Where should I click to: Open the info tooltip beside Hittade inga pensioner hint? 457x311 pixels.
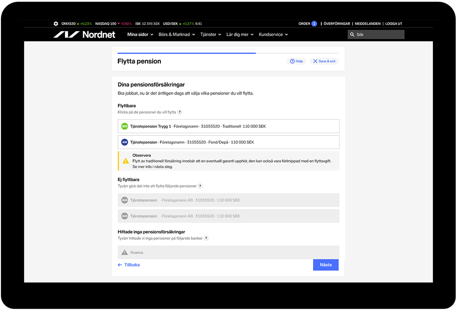tap(206, 238)
